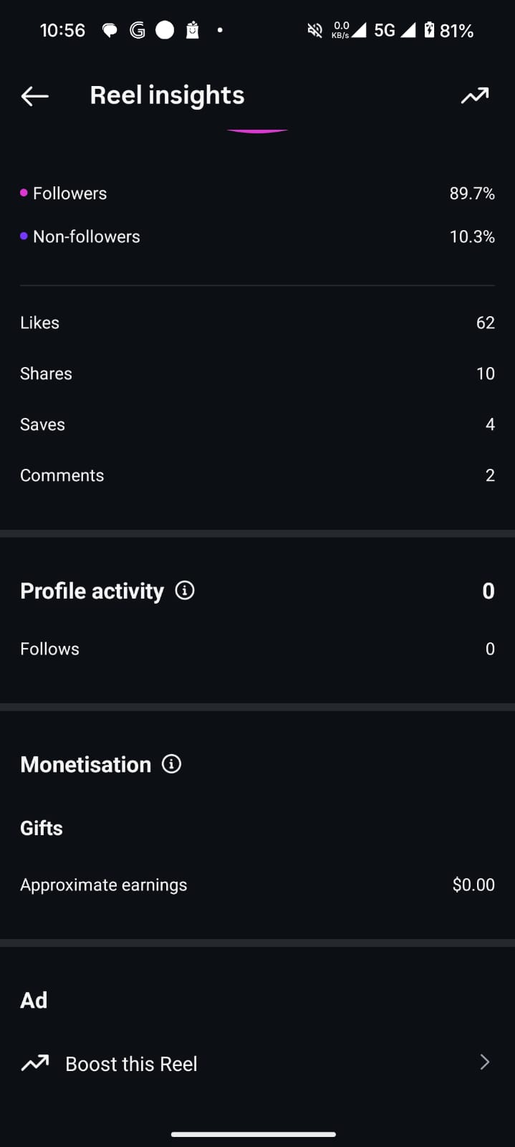Tap the Follows row

257,649
